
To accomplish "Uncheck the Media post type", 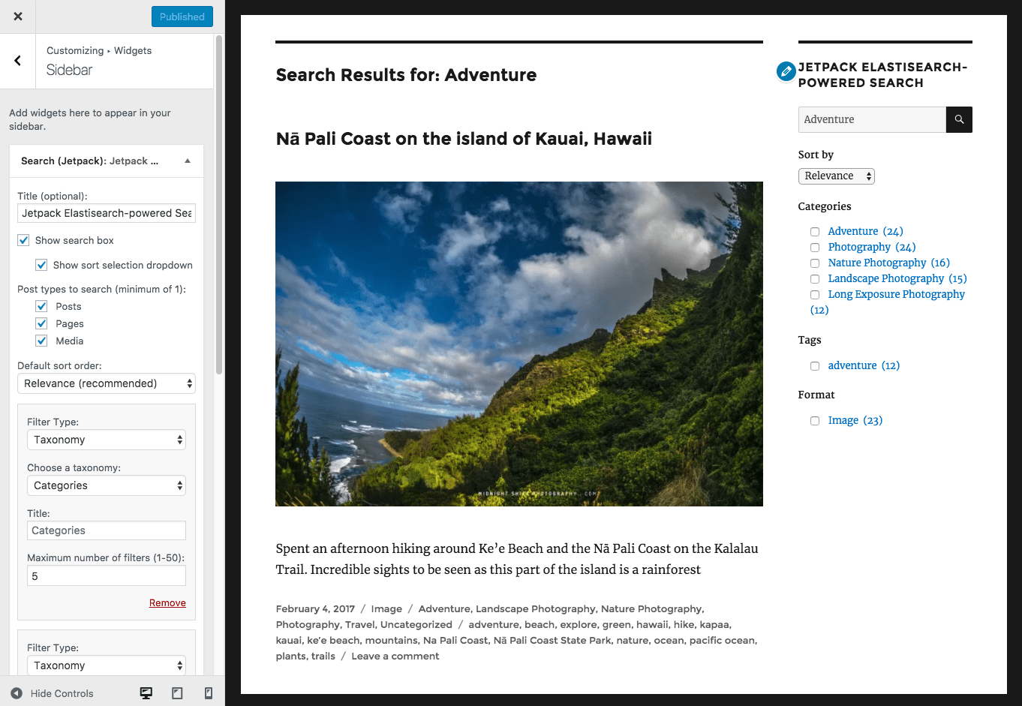I will [x=41, y=341].
